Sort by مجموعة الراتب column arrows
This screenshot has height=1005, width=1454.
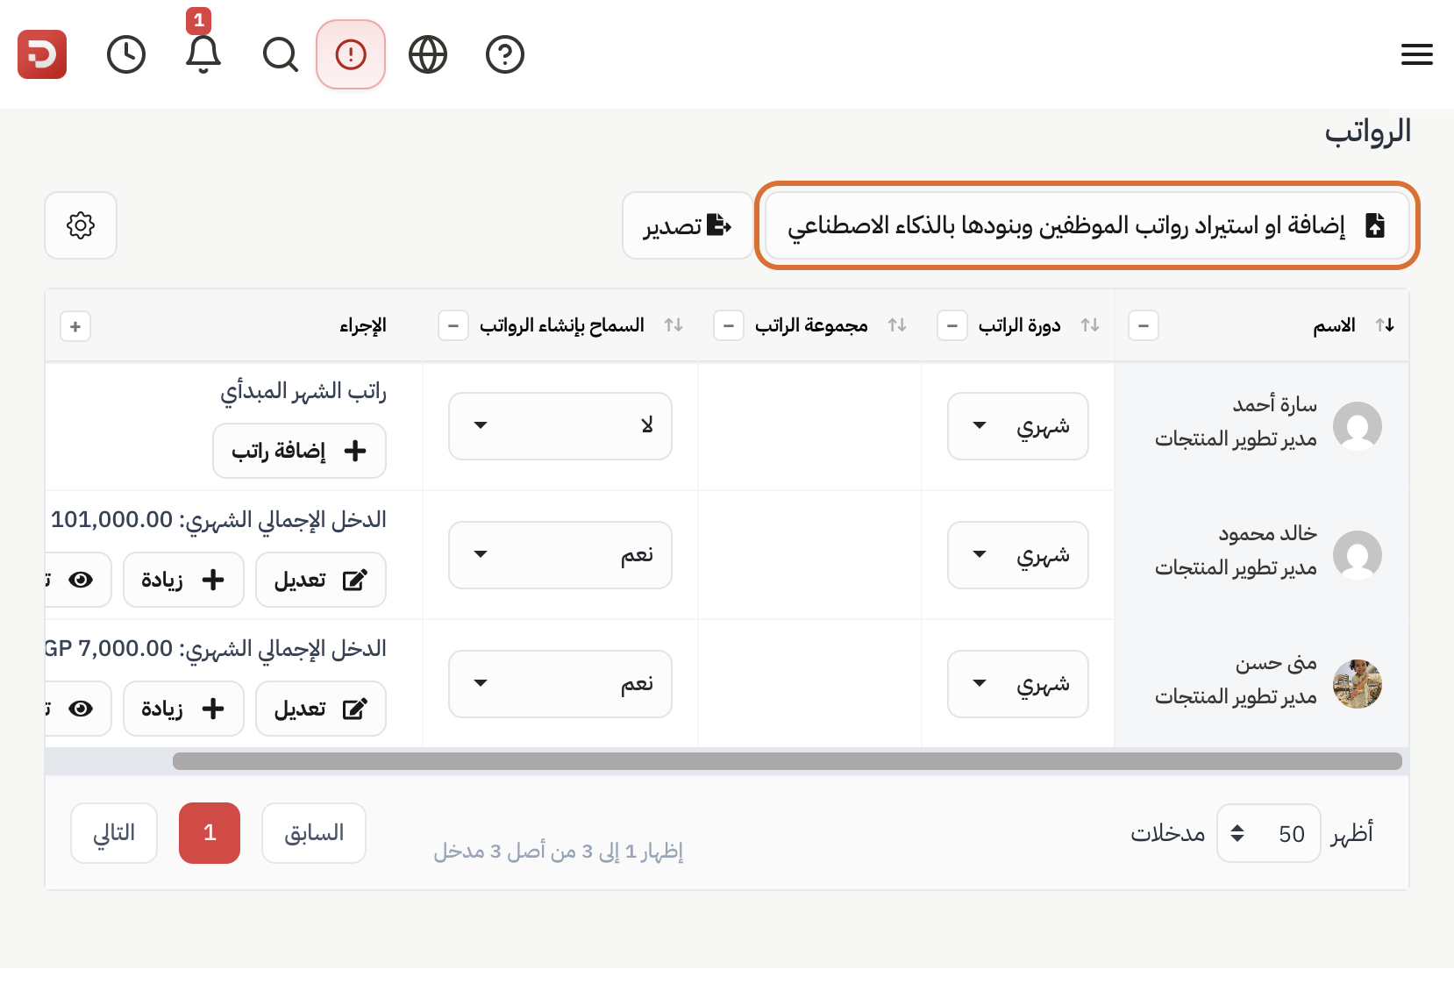897,325
